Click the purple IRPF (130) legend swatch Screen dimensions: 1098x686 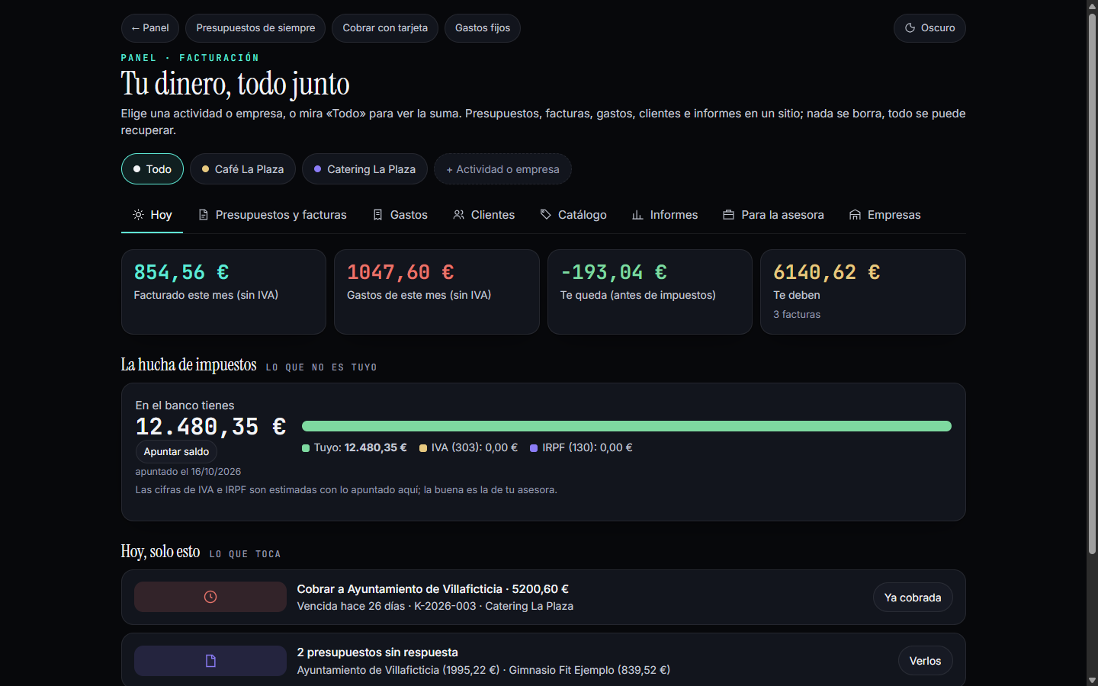coord(534,448)
